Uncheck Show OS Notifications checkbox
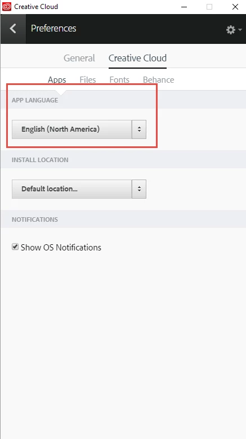The width and height of the screenshot is (246, 439). pos(15,247)
